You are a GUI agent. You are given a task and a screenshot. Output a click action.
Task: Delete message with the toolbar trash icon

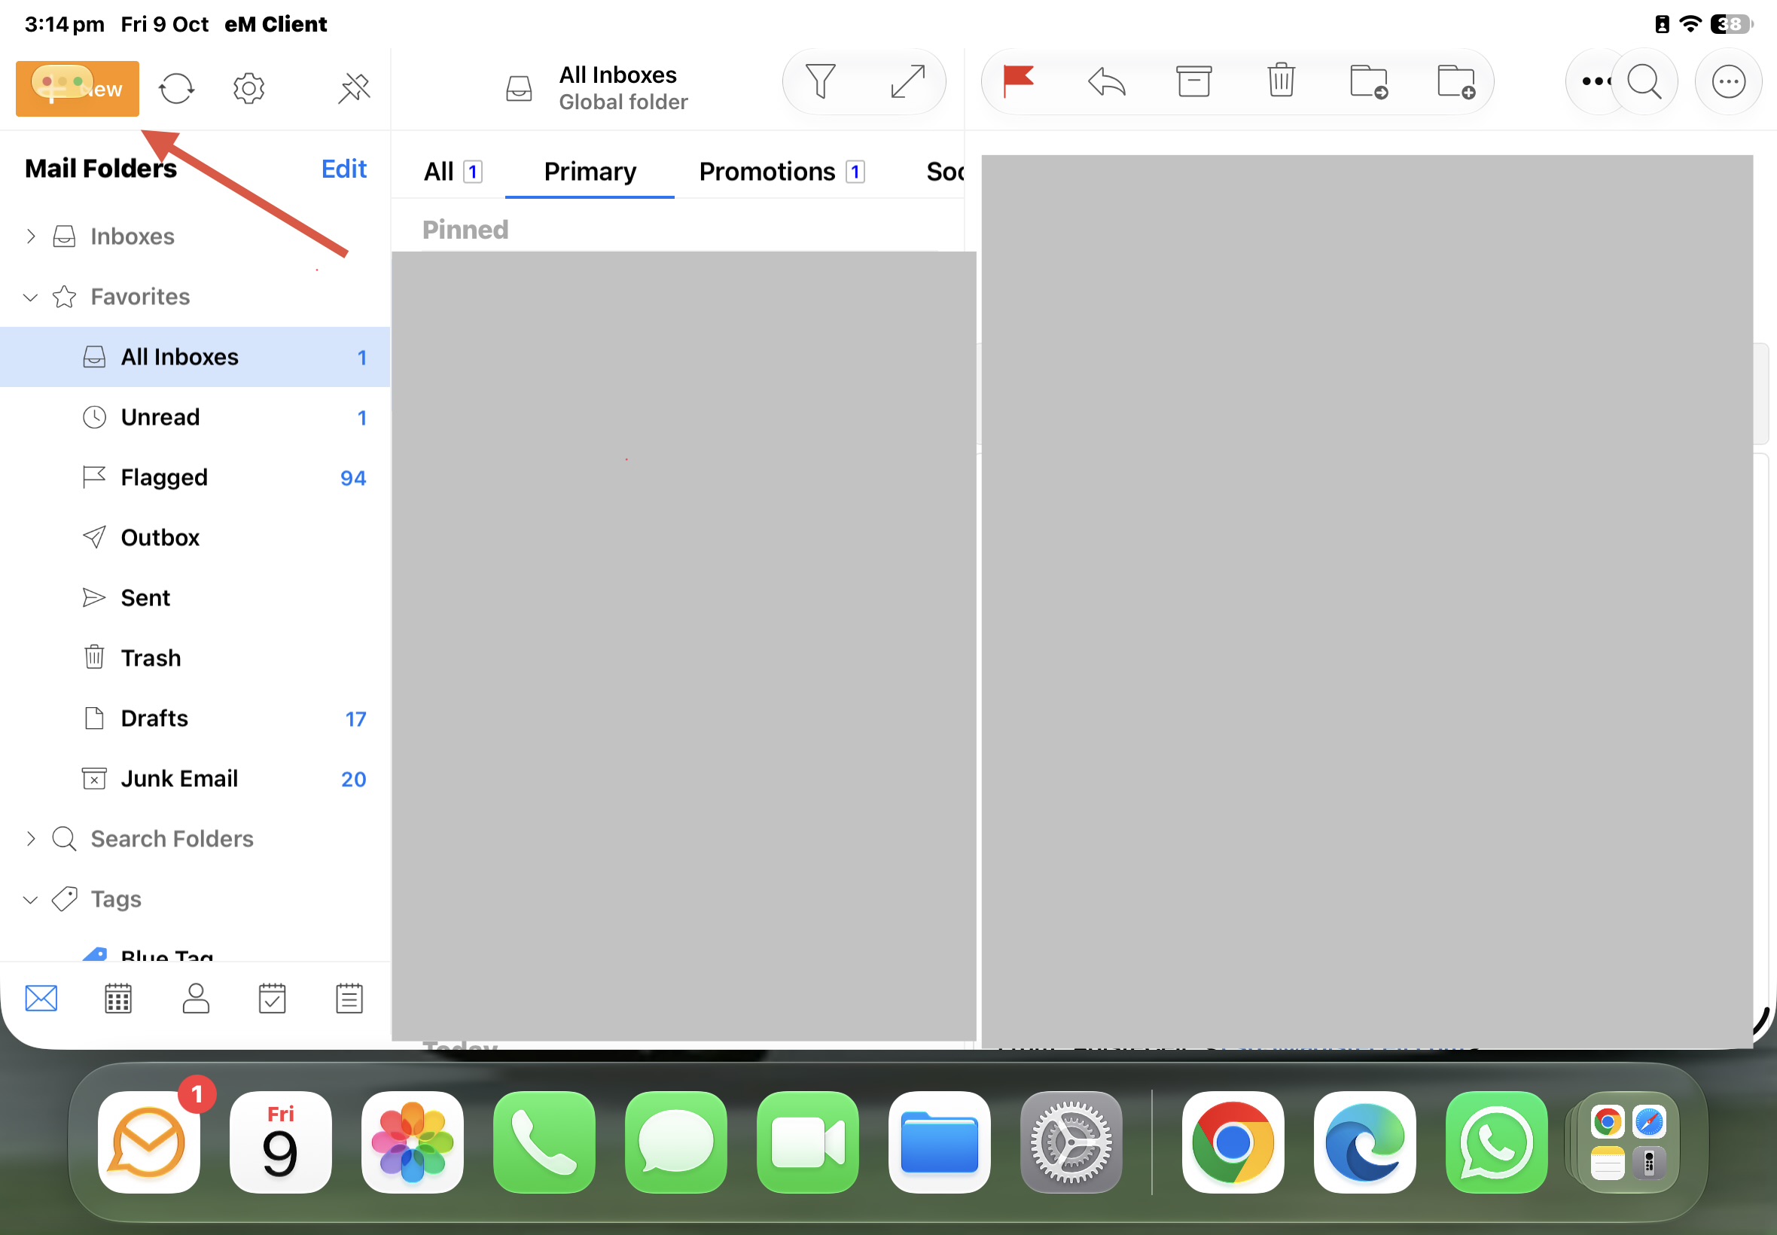coord(1281,81)
